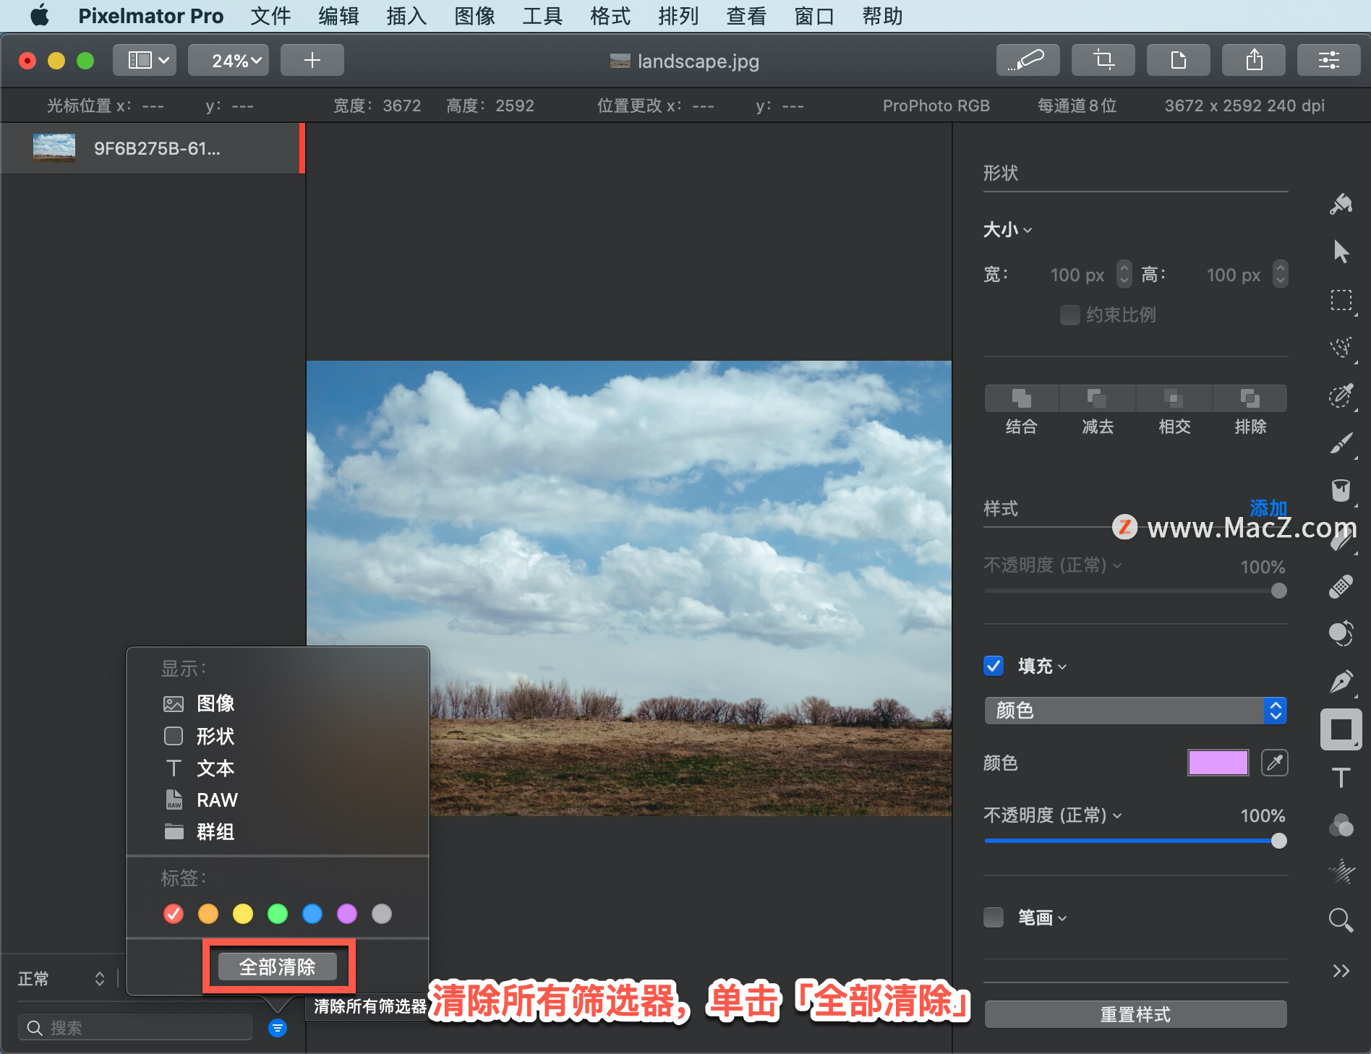The width and height of the screenshot is (1371, 1054).
Task: Open the 编辑 menu
Action: [x=338, y=16]
